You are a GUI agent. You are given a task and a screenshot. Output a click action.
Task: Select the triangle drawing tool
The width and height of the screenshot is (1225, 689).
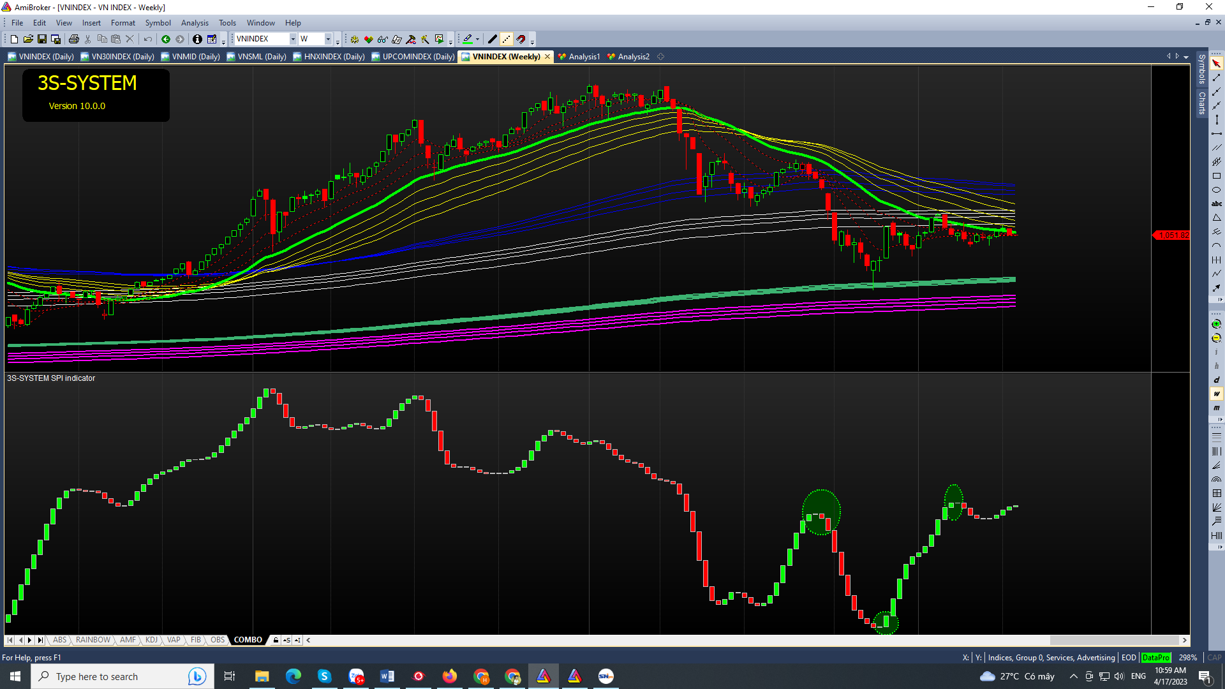point(1216,218)
